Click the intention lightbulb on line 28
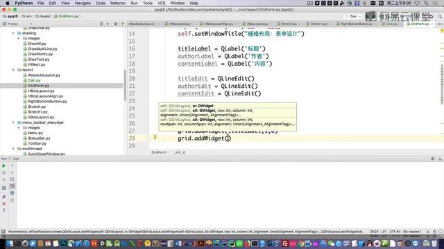 155,137
